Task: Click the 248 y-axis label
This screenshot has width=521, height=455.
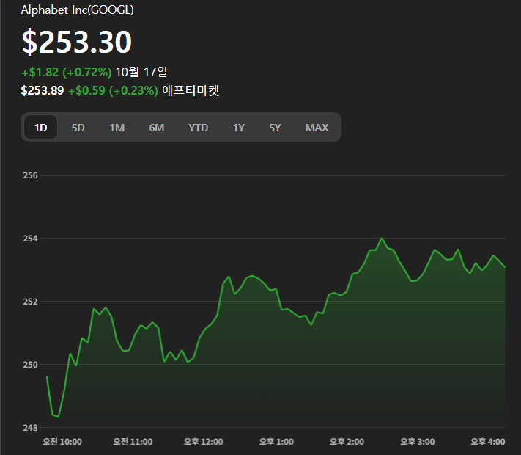Action: point(30,428)
